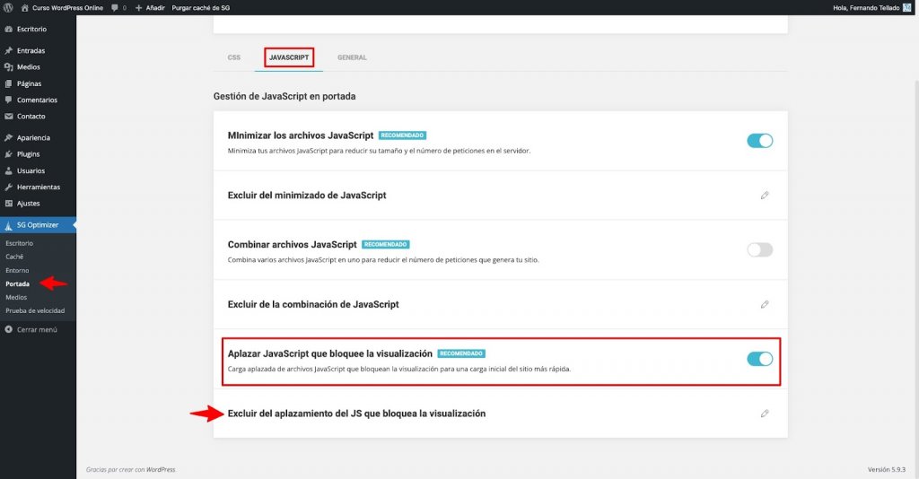
Task: Open Curso WordPress Online site link
Action: point(62,7)
